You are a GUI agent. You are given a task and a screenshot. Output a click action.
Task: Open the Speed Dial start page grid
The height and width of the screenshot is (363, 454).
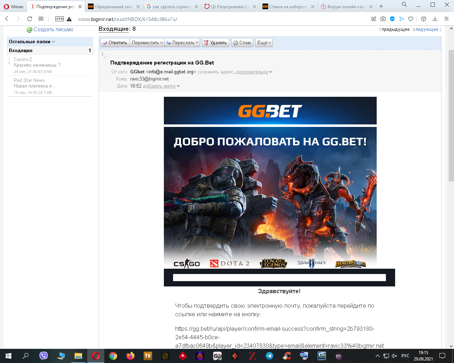pos(41,19)
